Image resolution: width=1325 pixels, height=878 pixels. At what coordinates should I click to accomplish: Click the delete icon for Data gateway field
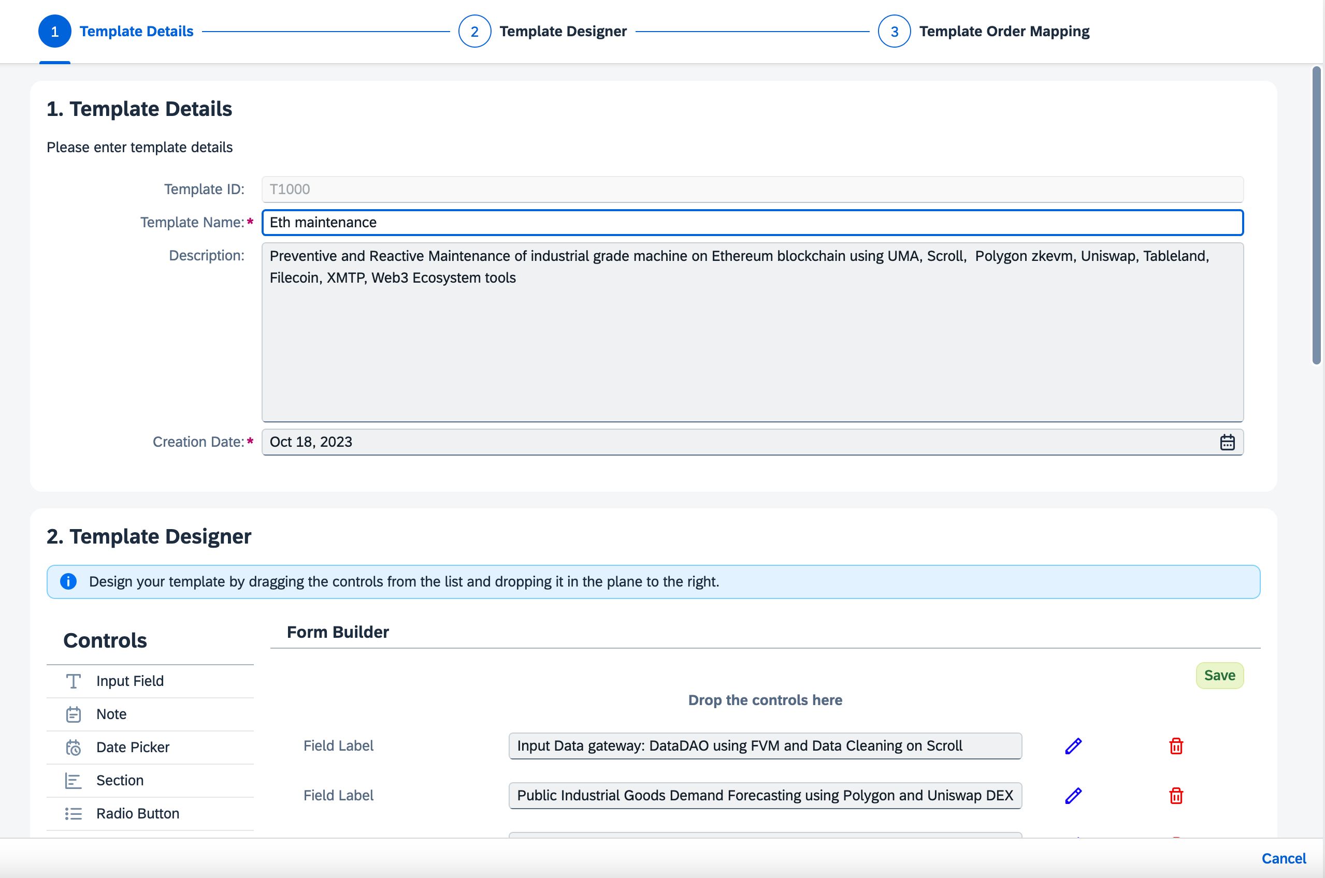pos(1176,745)
